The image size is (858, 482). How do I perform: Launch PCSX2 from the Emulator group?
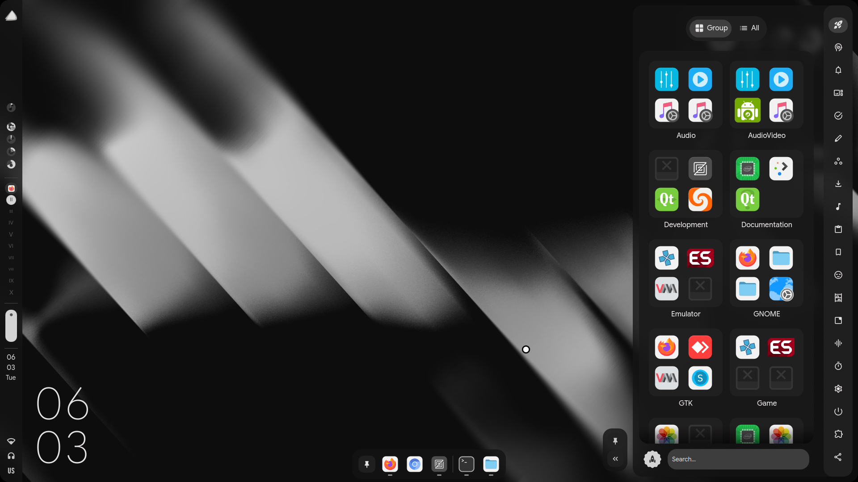[666, 258]
